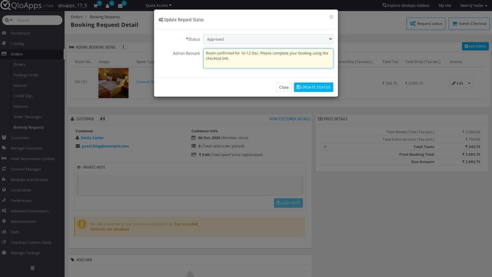This screenshot has width=492, height=277.
Task: Expand the Edit action caret for GR-101
Action: pyautogui.click(x=469, y=83)
